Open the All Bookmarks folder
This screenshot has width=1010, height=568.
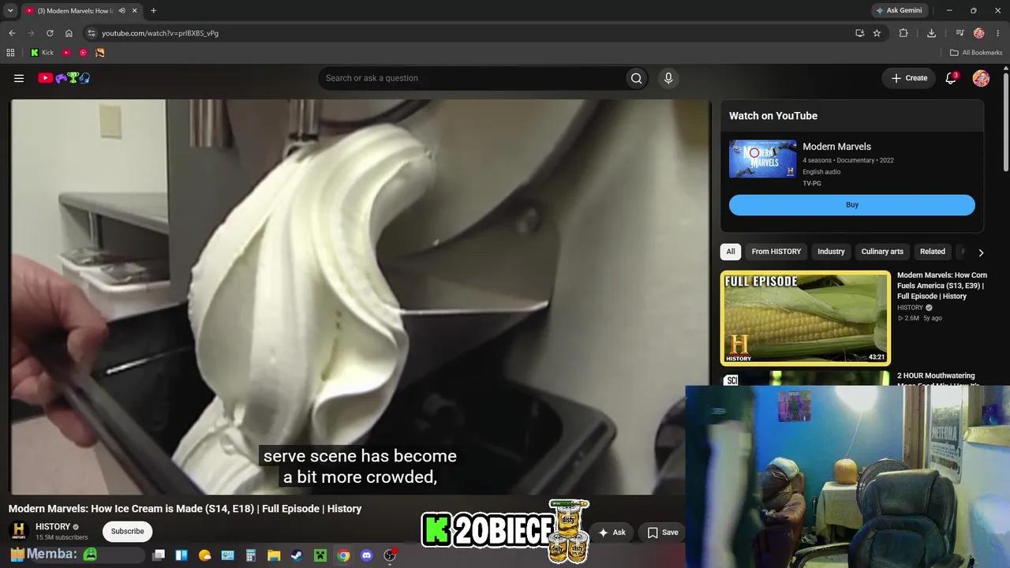pyautogui.click(x=975, y=53)
